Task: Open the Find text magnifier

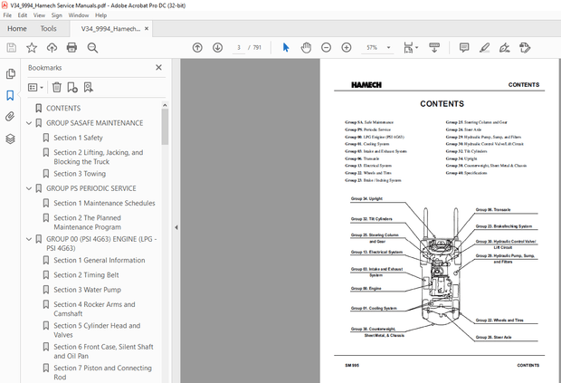Action: (x=92, y=48)
